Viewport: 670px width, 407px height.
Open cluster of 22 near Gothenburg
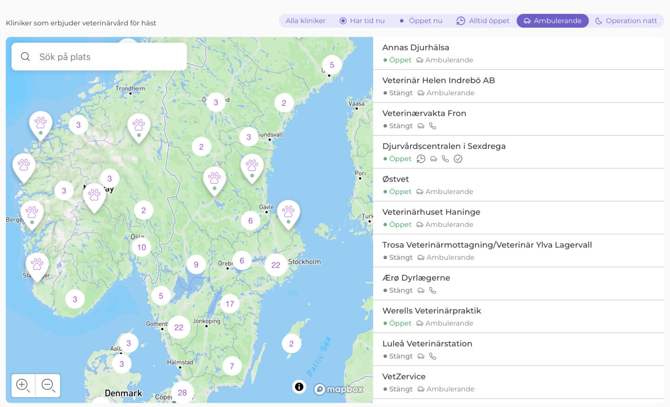(179, 327)
